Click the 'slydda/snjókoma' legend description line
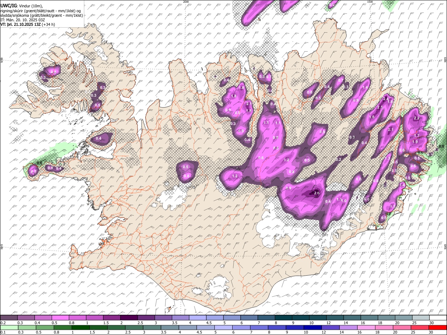The height and width of the screenshot is (335, 447). (42, 15)
